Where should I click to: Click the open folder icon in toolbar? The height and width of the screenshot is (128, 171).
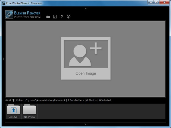(x=48, y=17)
